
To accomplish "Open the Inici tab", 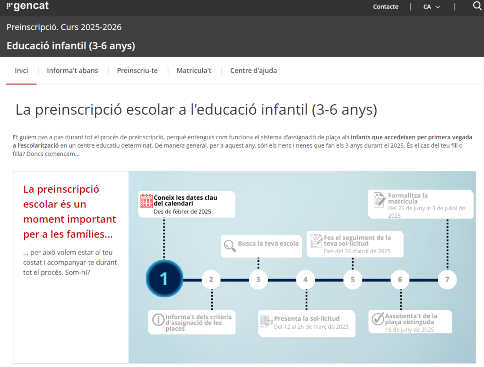I will coord(21,71).
